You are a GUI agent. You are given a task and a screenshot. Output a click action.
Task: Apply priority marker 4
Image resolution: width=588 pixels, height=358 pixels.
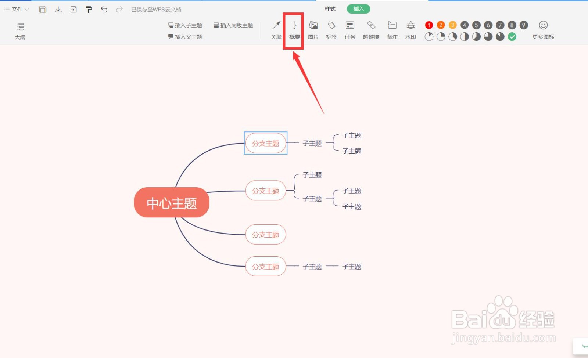465,25
